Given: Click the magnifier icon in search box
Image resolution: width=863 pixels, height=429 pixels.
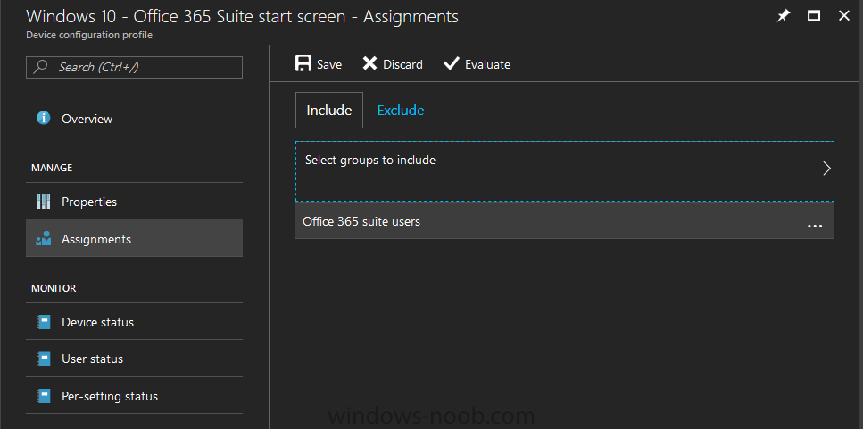Looking at the screenshot, I should (40, 67).
